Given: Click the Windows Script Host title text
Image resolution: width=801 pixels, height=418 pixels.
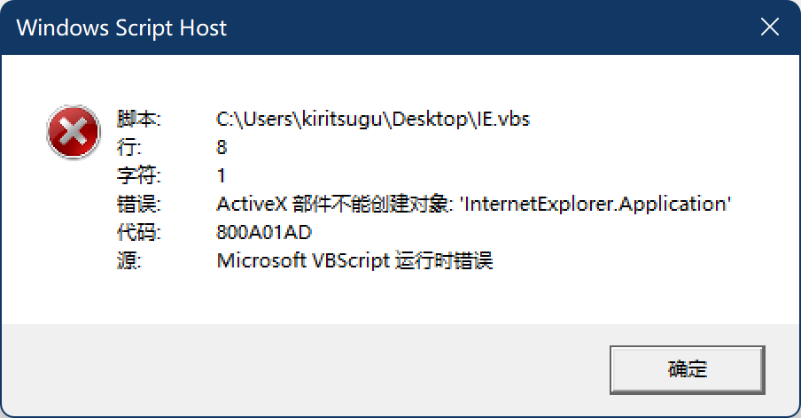Looking at the screenshot, I should tap(121, 27).
